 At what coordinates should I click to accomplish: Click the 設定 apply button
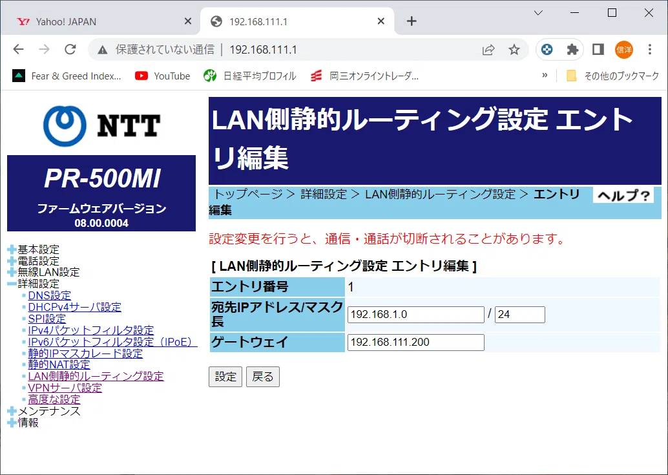(x=225, y=377)
